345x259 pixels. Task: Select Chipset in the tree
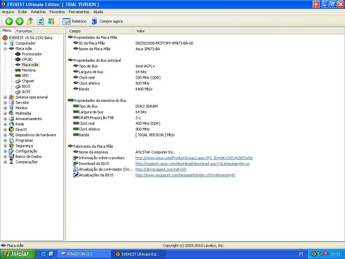click(28, 81)
